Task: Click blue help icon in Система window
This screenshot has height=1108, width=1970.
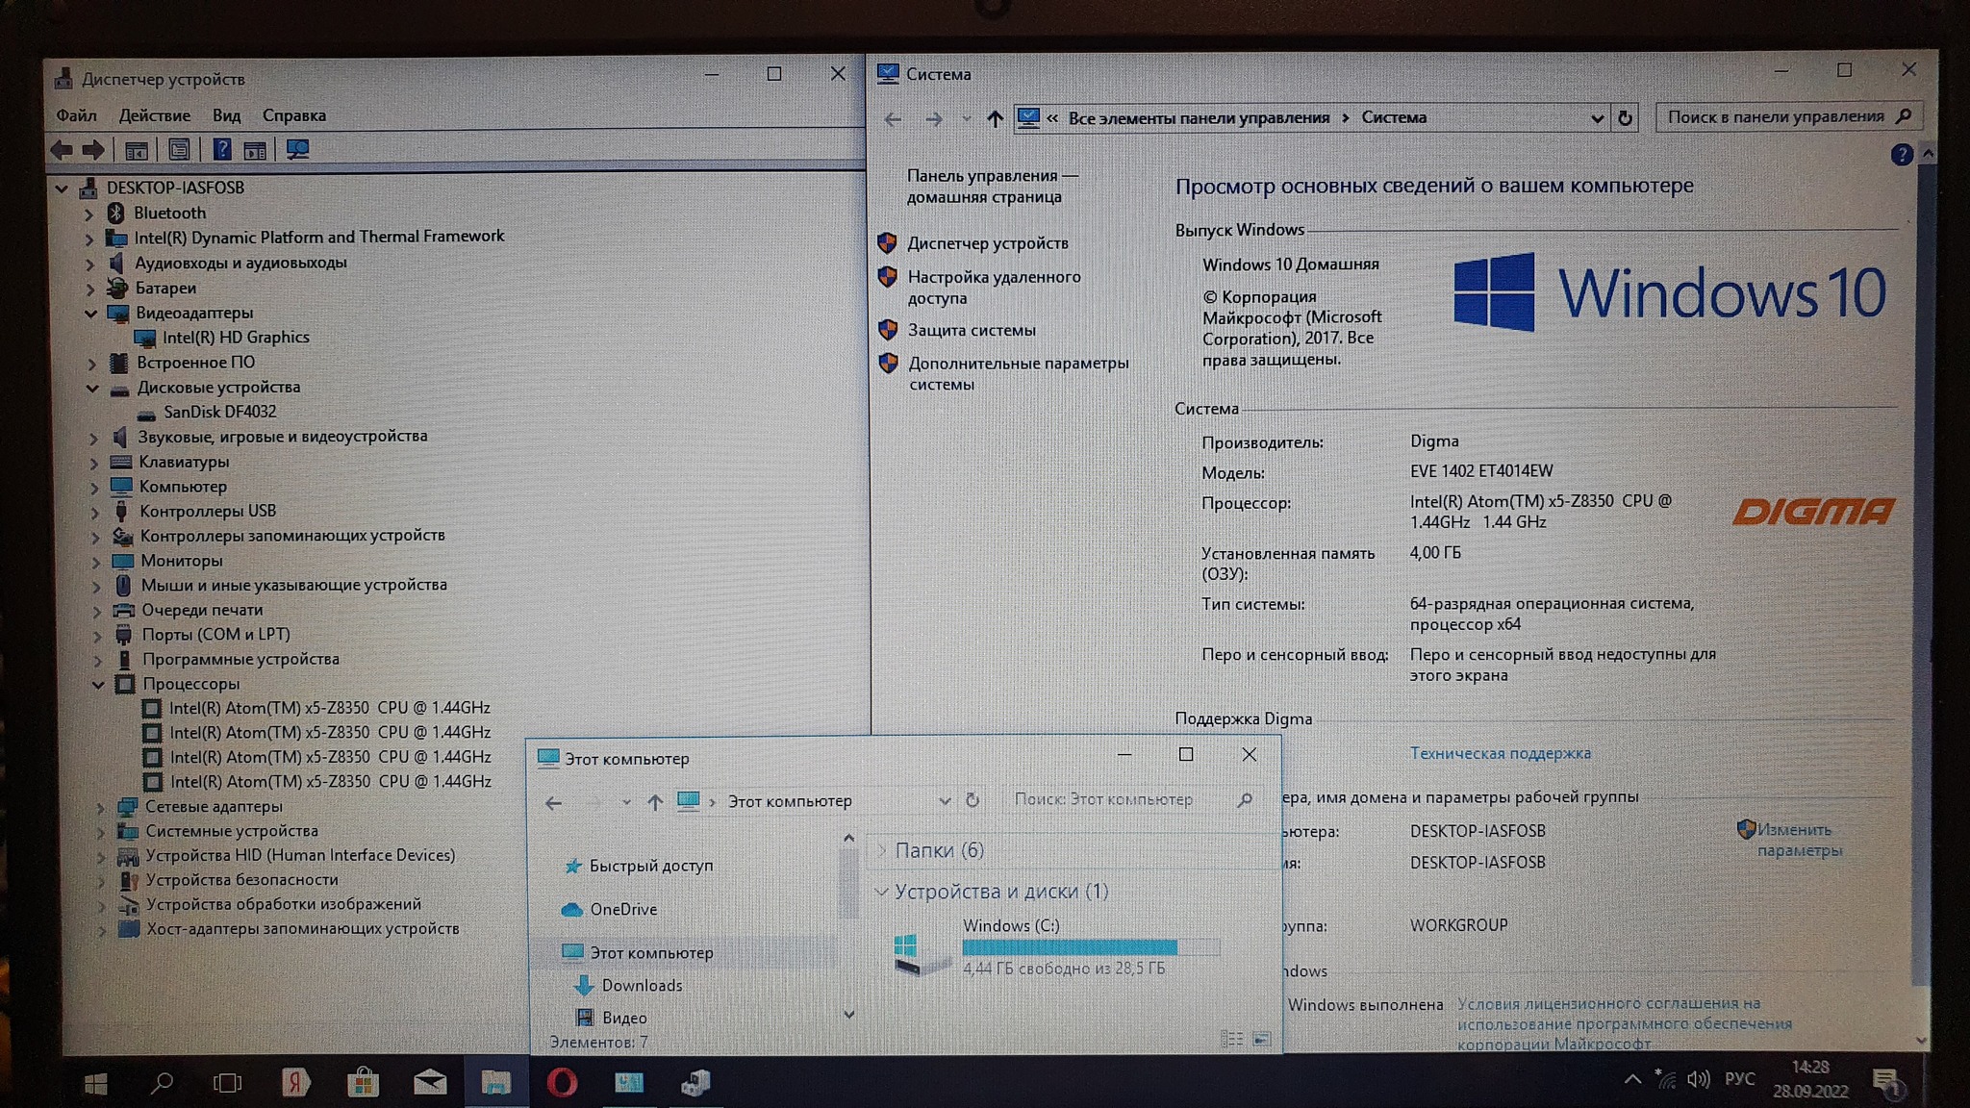Action: coord(1901,155)
